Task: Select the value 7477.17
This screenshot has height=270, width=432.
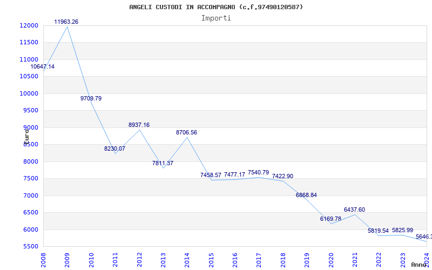Action: click(234, 174)
